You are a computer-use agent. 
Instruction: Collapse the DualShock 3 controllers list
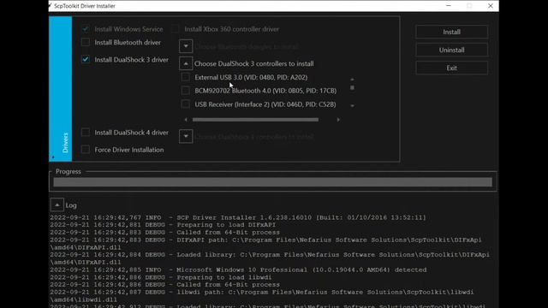(x=186, y=63)
